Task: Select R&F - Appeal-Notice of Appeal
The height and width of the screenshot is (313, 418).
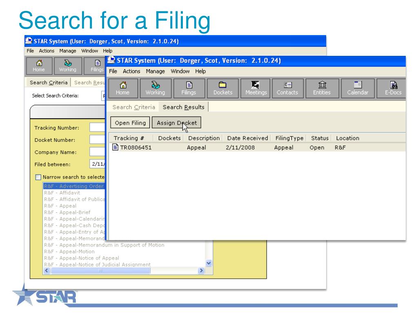Action: 82,258
